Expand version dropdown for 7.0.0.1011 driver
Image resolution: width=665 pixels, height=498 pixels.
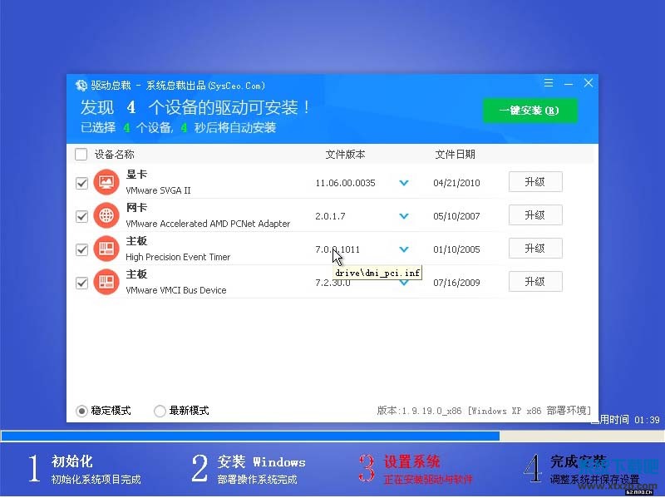point(404,249)
